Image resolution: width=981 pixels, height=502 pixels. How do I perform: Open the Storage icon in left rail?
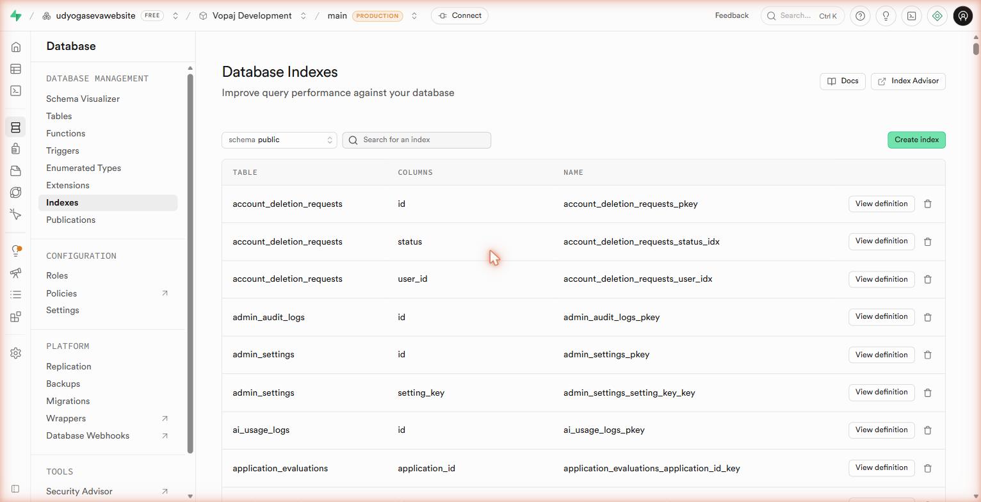pyautogui.click(x=16, y=171)
